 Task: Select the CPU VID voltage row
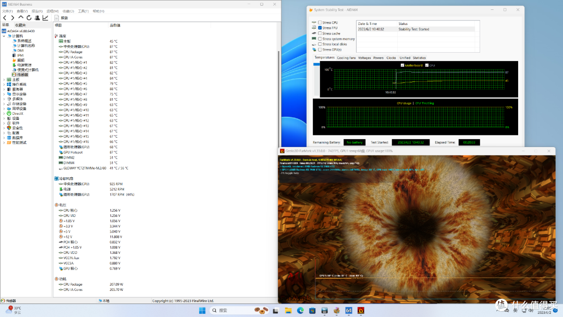tap(90, 216)
